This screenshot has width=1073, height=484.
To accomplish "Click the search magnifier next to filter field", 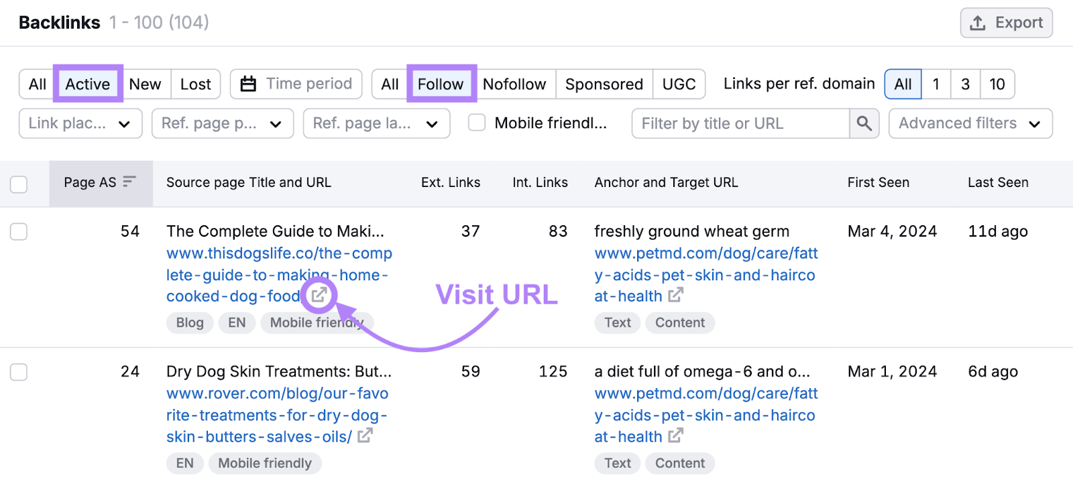I will (x=864, y=123).
